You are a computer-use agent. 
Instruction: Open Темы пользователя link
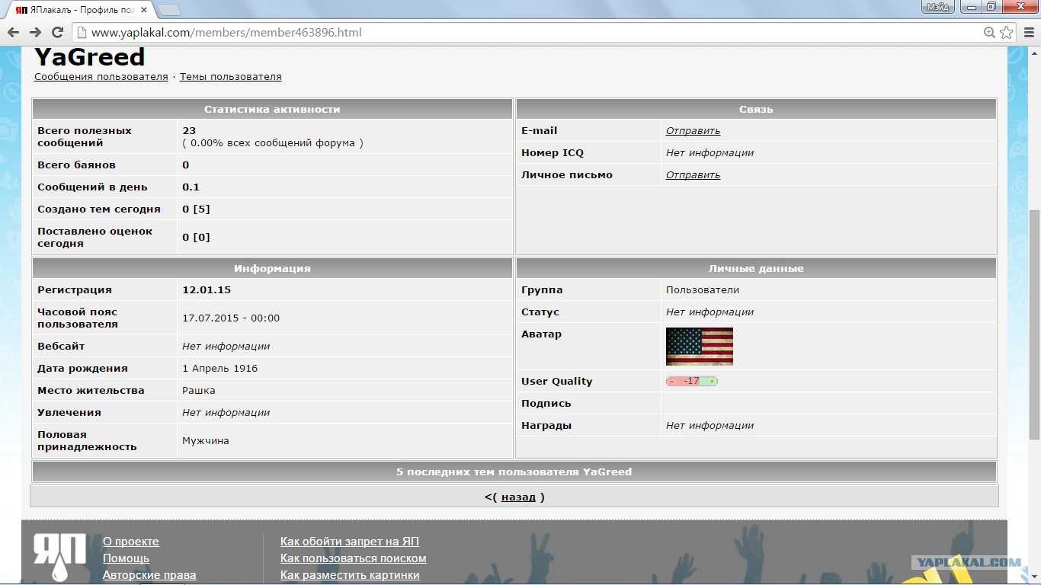click(231, 76)
